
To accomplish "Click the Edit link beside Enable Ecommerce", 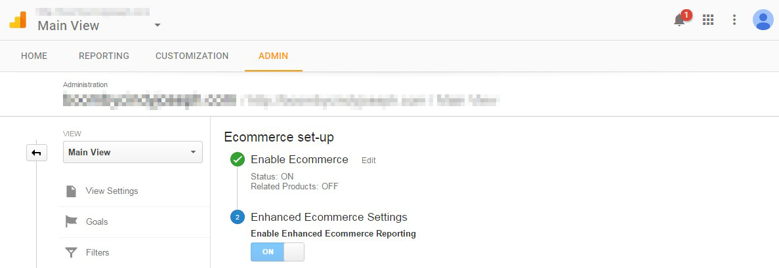I will [x=369, y=161].
